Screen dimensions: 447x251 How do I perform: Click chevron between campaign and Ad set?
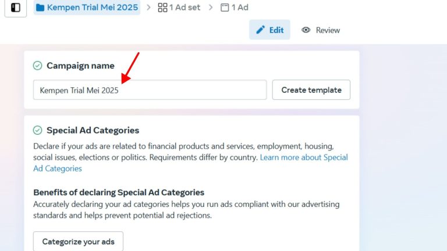(x=149, y=8)
